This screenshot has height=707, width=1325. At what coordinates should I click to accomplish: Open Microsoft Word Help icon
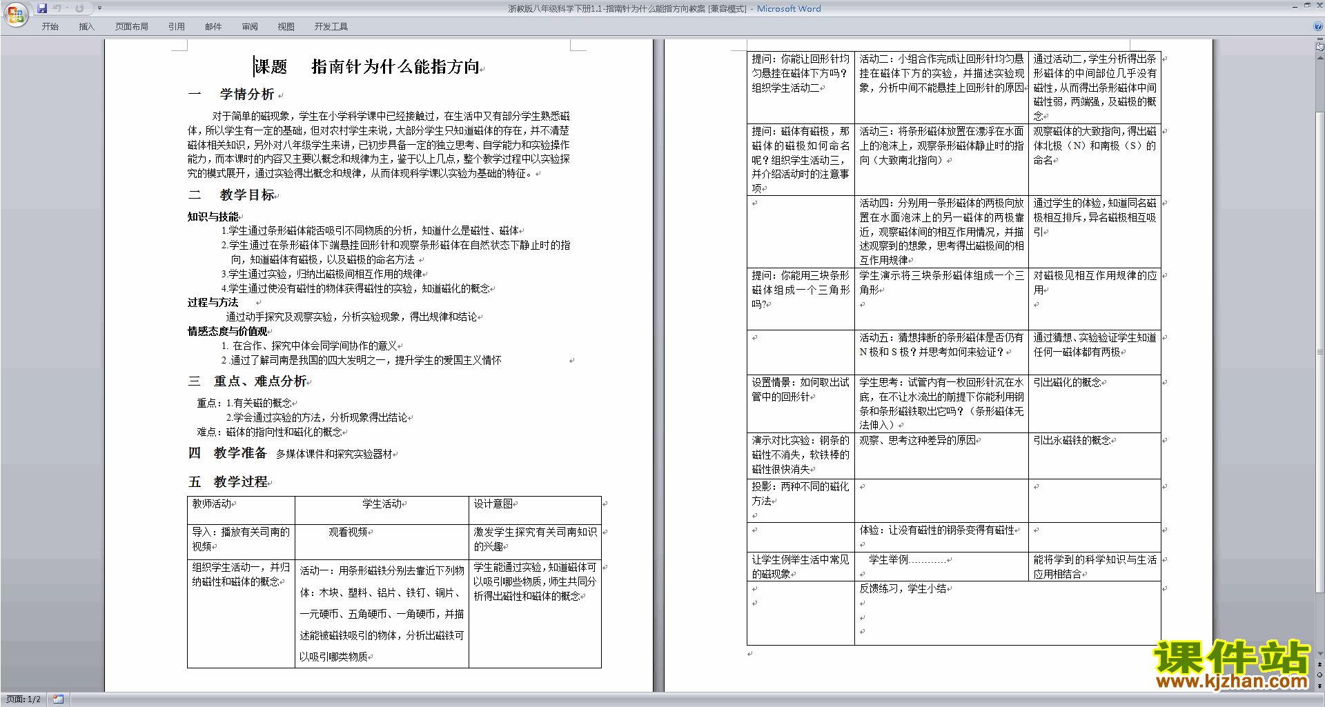[1318, 26]
